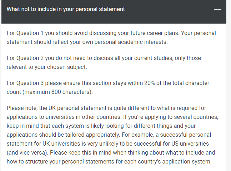Click the 'Question 2' text in second paragraph
Screen dimensions: 231x171
(x=30, y=58)
